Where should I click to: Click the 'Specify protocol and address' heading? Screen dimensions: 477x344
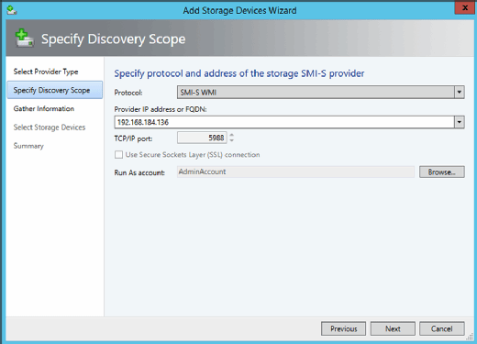(239, 73)
